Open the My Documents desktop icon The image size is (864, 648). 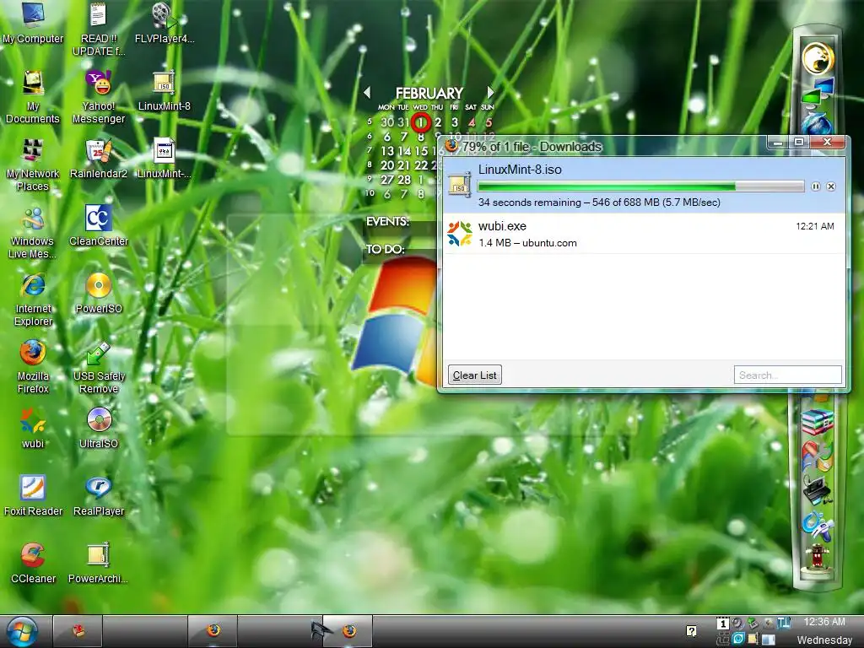33,97
